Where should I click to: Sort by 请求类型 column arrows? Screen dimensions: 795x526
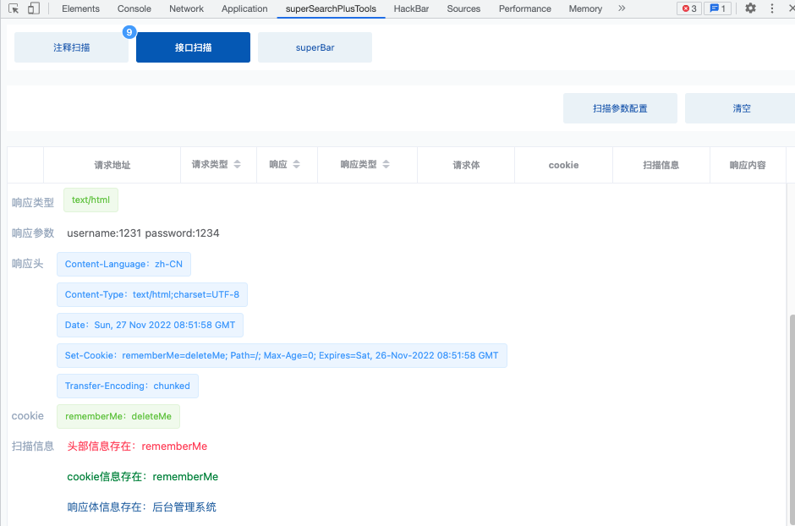point(238,164)
